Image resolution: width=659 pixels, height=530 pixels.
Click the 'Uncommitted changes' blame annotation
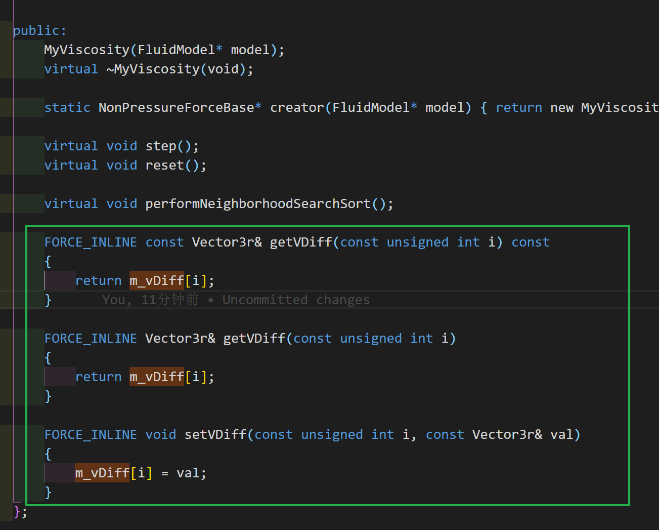point(296,300)
